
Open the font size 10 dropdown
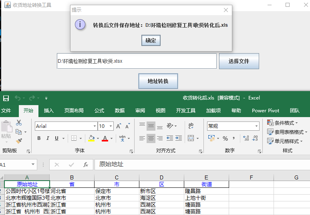111,126
